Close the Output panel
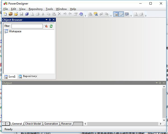The image size is (168, 134). (164, 83)
